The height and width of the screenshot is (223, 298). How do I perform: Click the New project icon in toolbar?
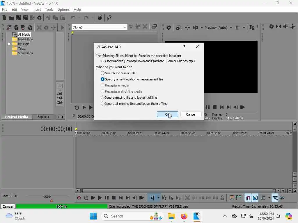click(4, 18)
